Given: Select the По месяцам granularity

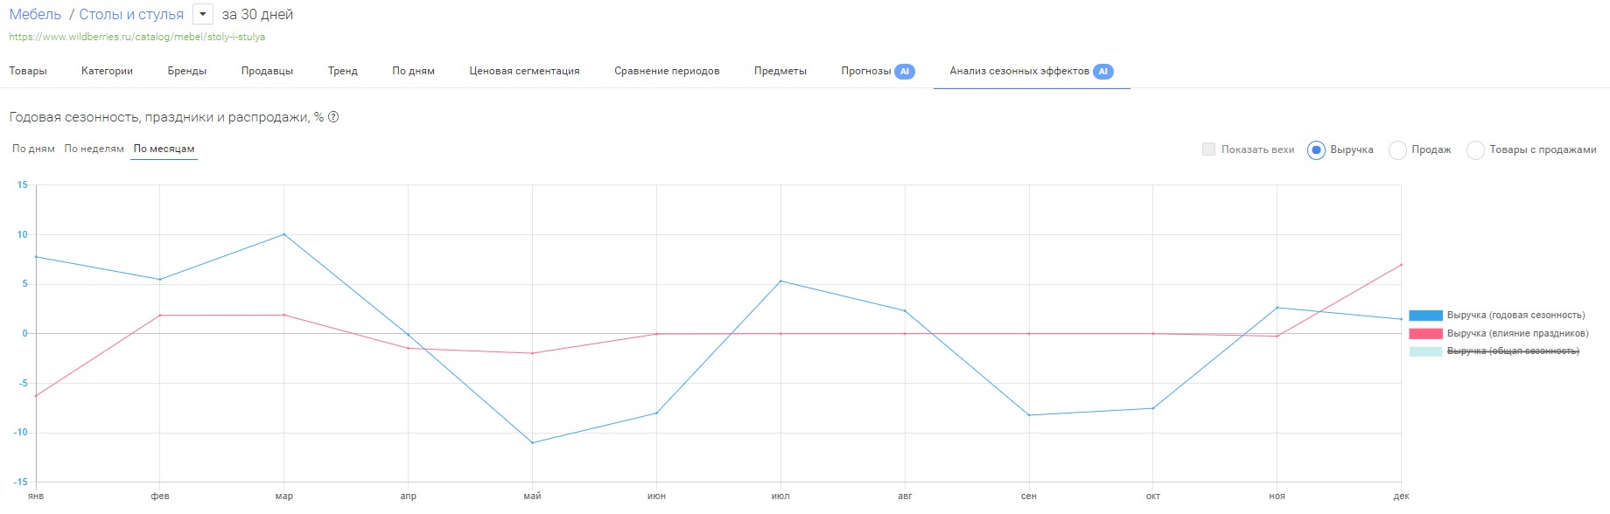Looking at the screenshot, I should pyautogui.click(x=164, y=149).
